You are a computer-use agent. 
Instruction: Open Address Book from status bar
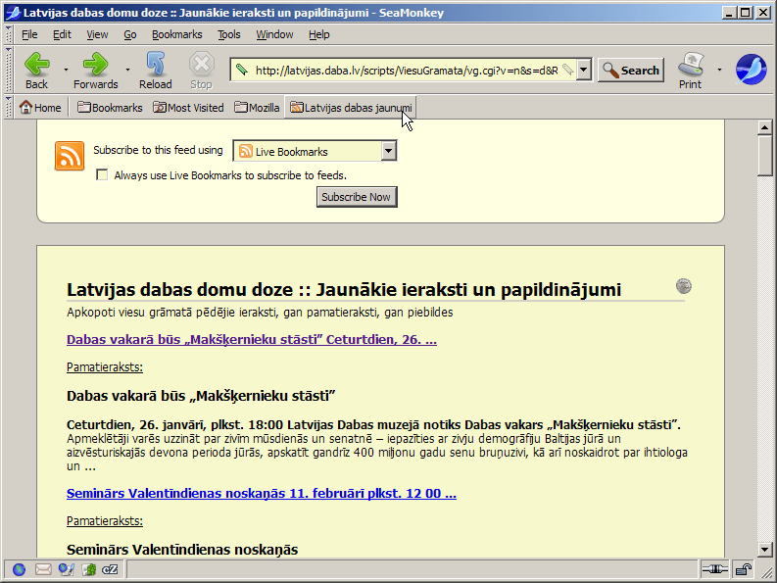click(89, 569)
